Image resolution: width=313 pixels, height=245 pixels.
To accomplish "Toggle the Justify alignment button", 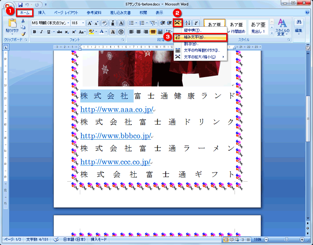I will (153, 32).
